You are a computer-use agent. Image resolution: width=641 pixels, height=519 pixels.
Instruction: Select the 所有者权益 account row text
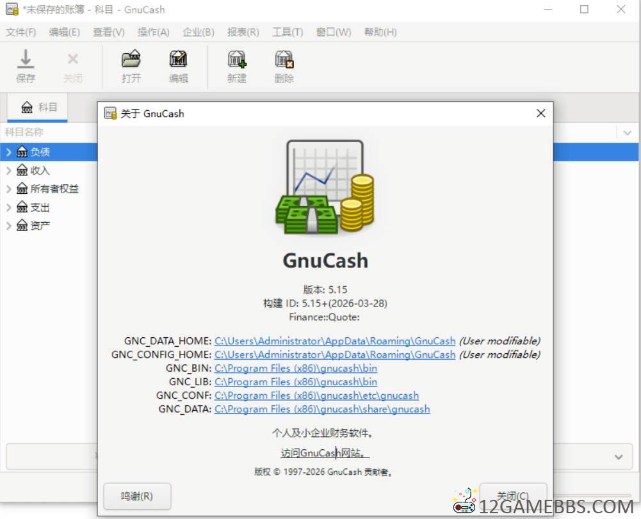coord(54,189)
